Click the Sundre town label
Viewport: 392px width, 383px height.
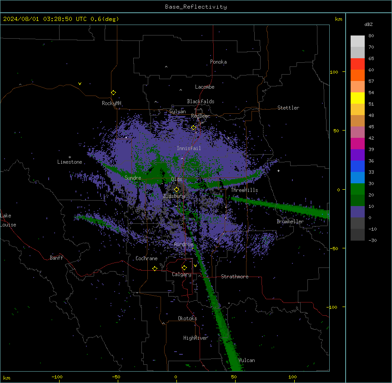[133, 178]
